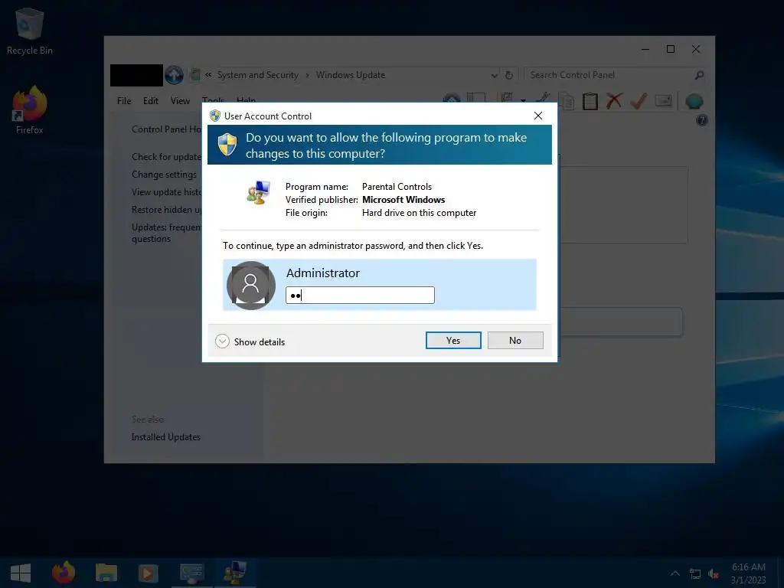
Task: Close the Control Panel window
Action: [696, 49]
